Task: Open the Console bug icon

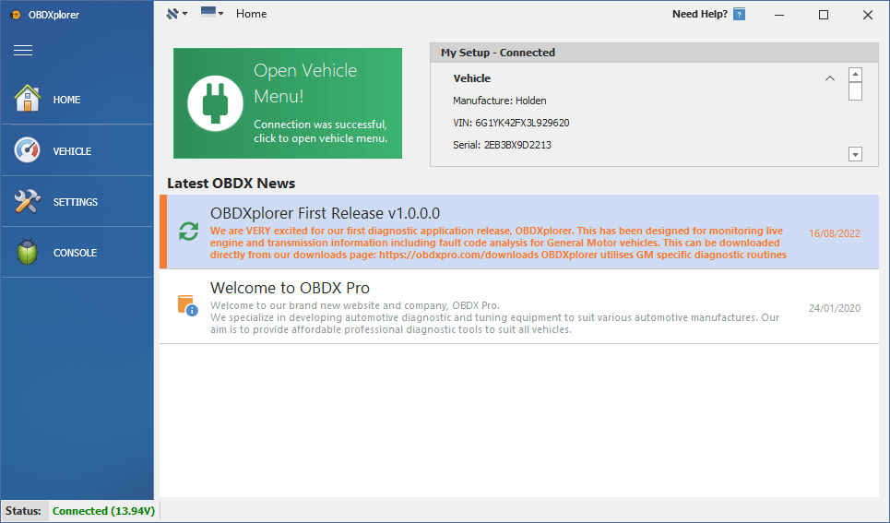Action: [77, 253]
